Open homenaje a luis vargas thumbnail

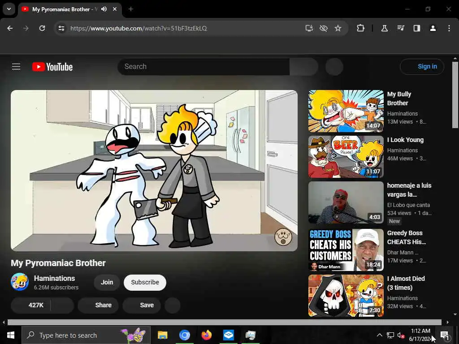346,202
